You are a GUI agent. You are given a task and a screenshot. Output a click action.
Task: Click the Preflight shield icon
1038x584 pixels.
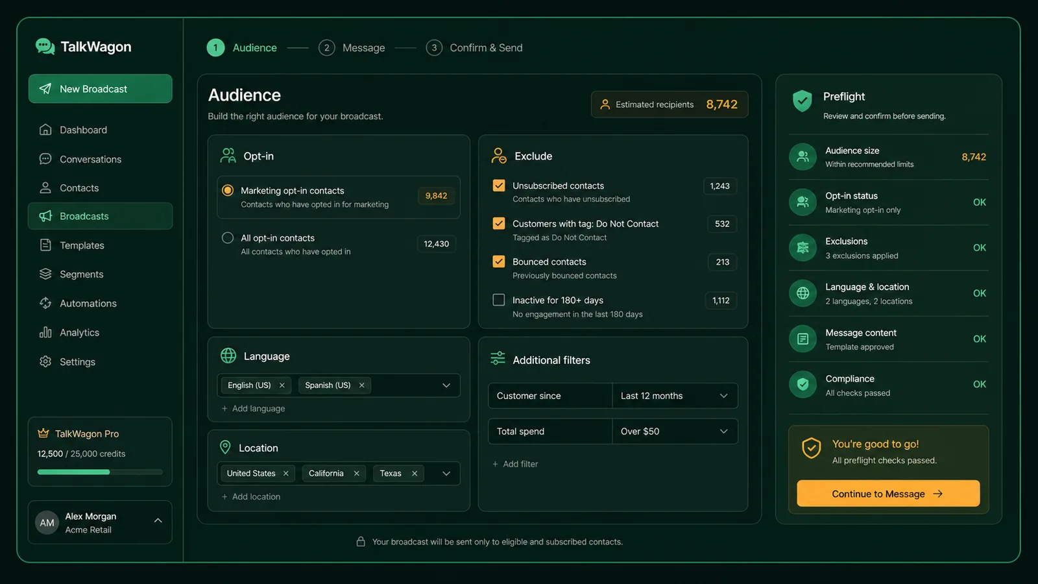click(803, 101)
